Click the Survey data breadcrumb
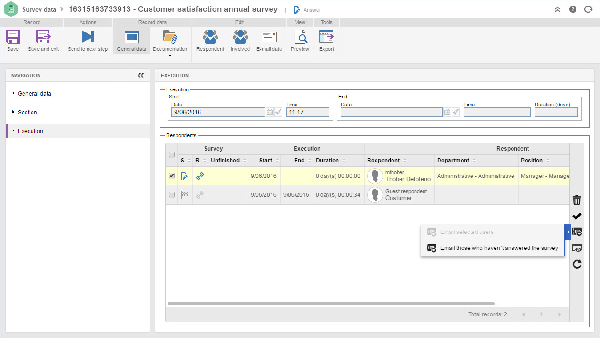 (39, 9)
